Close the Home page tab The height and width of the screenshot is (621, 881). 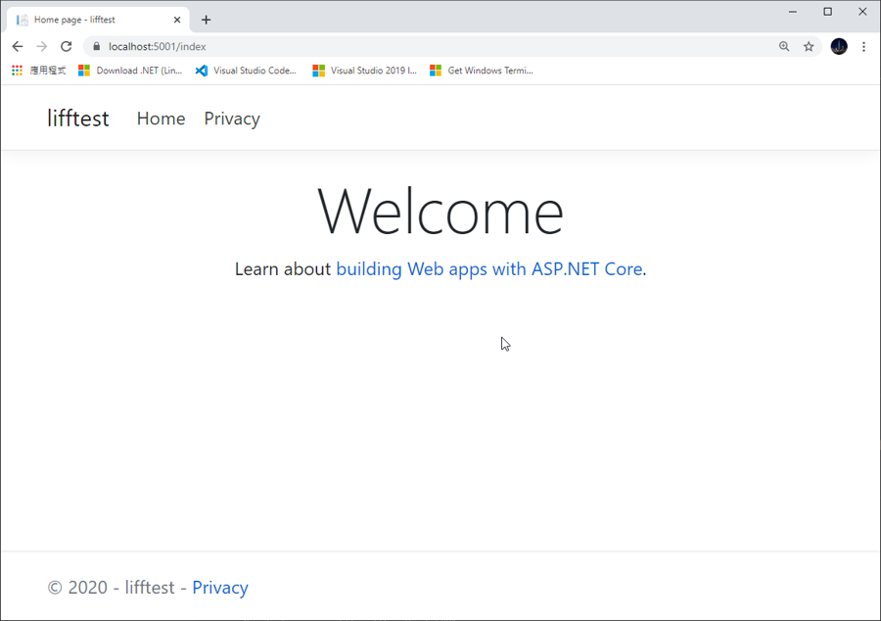pos(177,20)
